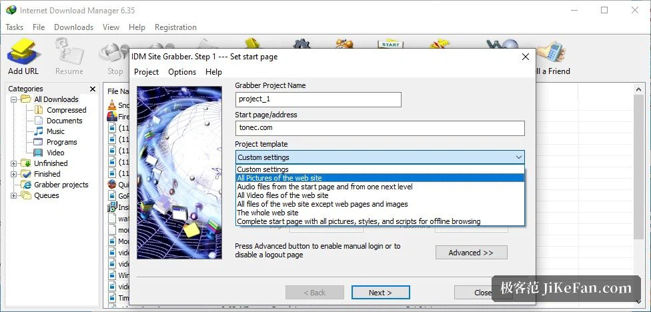Open the main window Help menu
The image size is (651, 312).
click(137, 27)
